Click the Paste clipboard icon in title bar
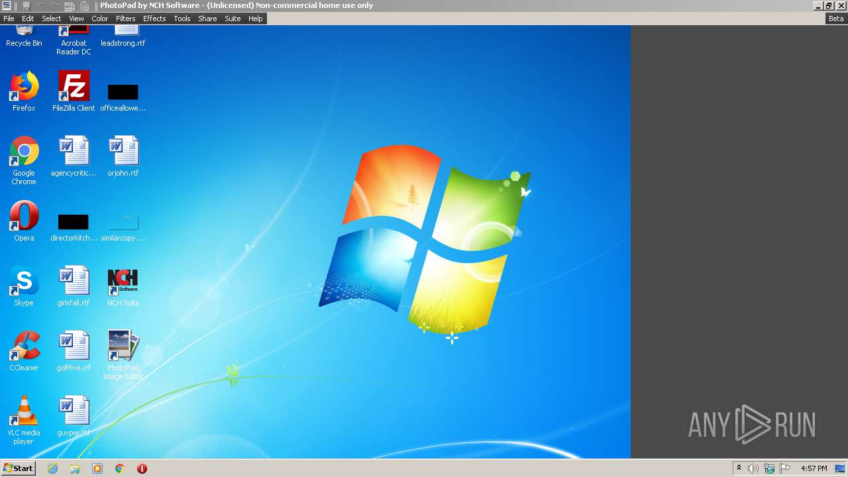The image size is (848, 477). pos(84,5)
